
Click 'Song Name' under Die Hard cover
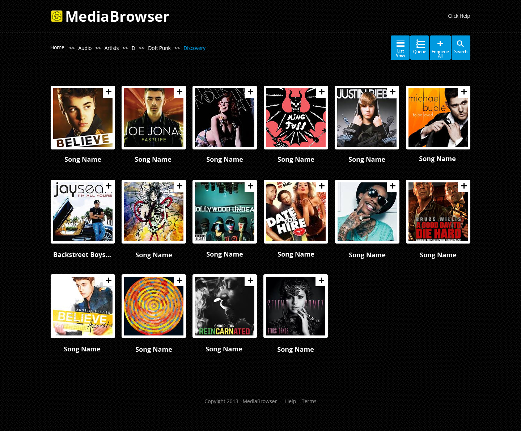pyautogui.click(x=438, y=255)
